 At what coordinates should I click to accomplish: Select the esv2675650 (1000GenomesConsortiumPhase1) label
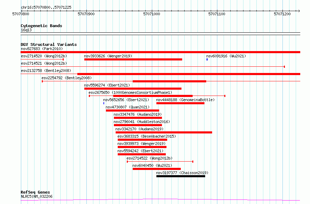(130, 92)
